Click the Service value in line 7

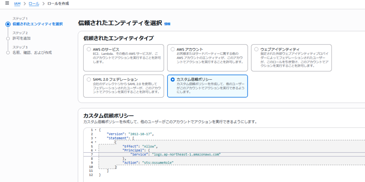click(x=186, y=155)
